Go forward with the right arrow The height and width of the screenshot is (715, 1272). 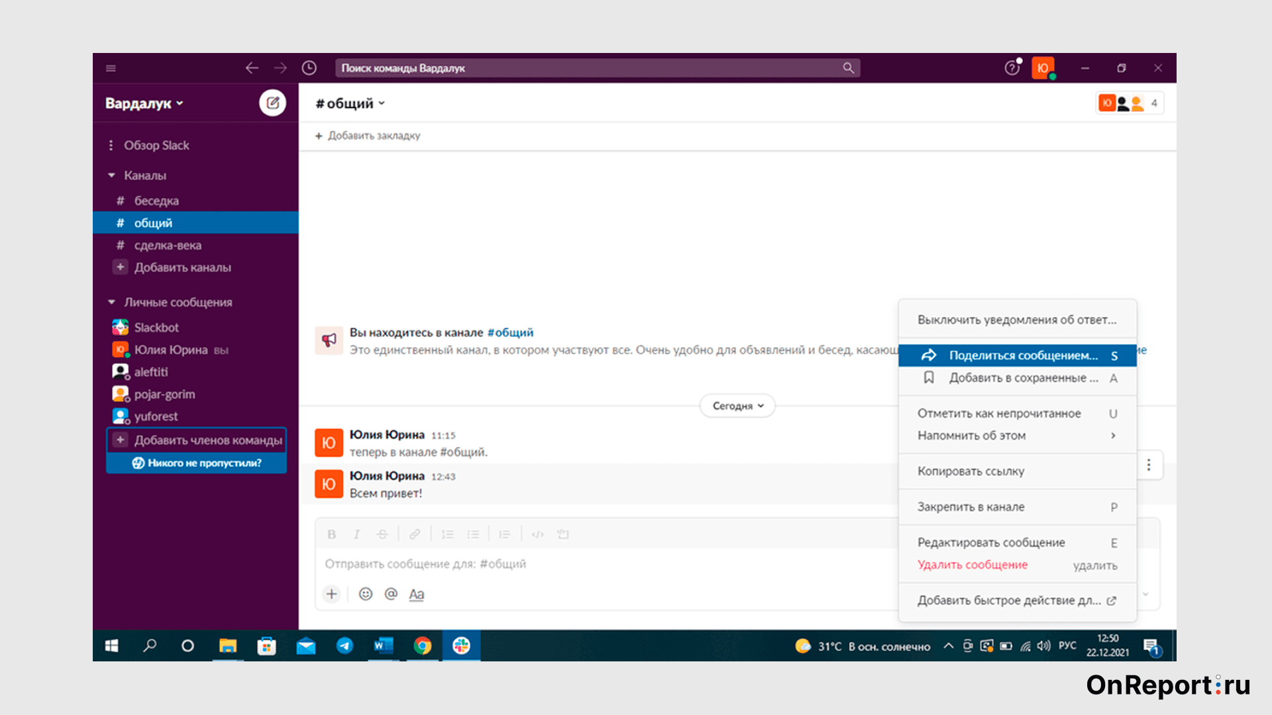(280, 68)
